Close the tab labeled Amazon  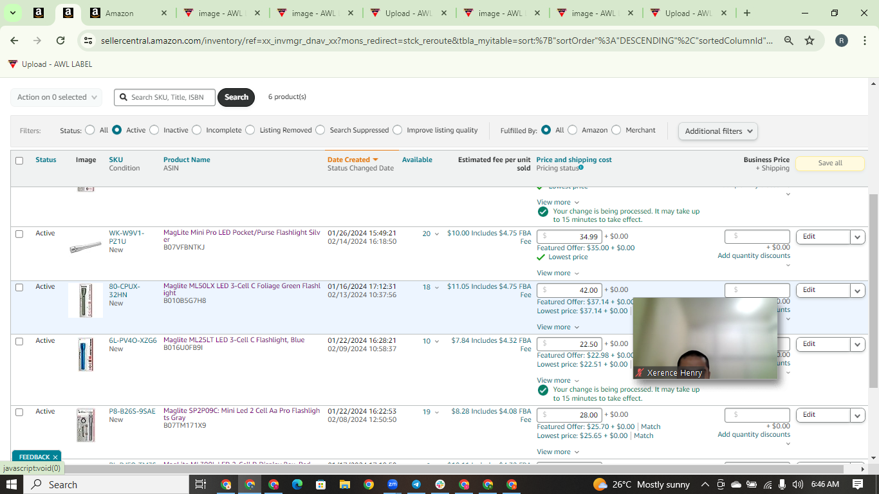click(x=163, y=13)
